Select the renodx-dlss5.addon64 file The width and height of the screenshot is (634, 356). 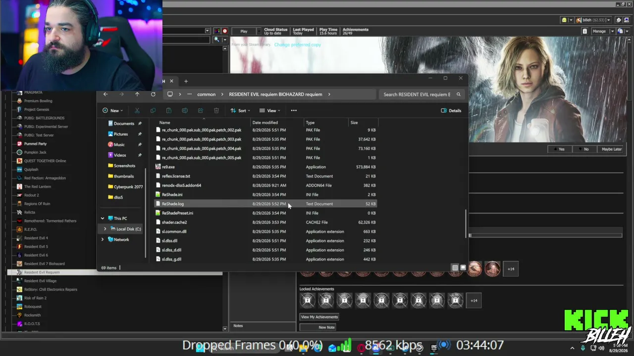tap(181, 185)
